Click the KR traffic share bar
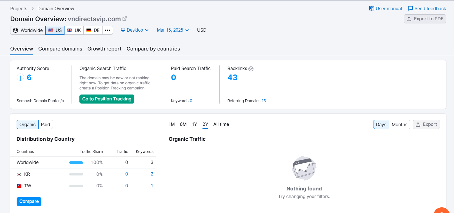454x213 pixels. [x=76, y=174]
